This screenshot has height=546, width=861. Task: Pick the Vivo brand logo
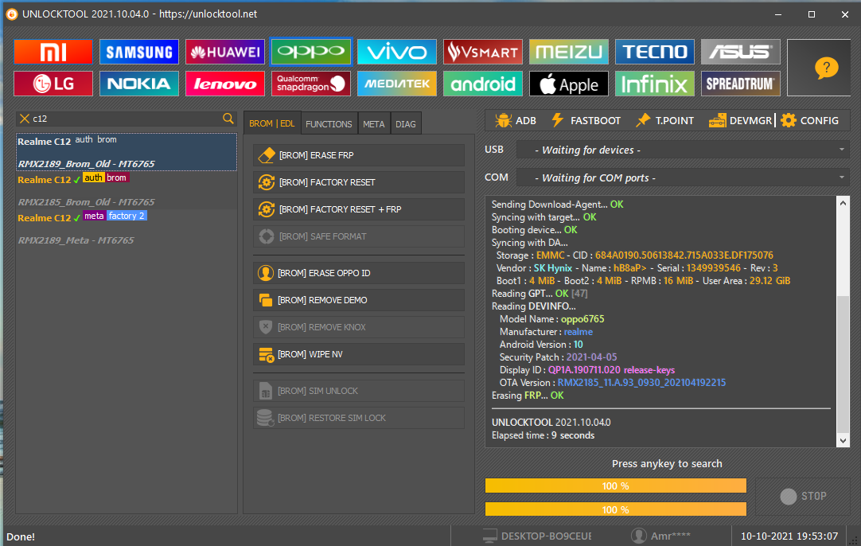coord(397,53)
